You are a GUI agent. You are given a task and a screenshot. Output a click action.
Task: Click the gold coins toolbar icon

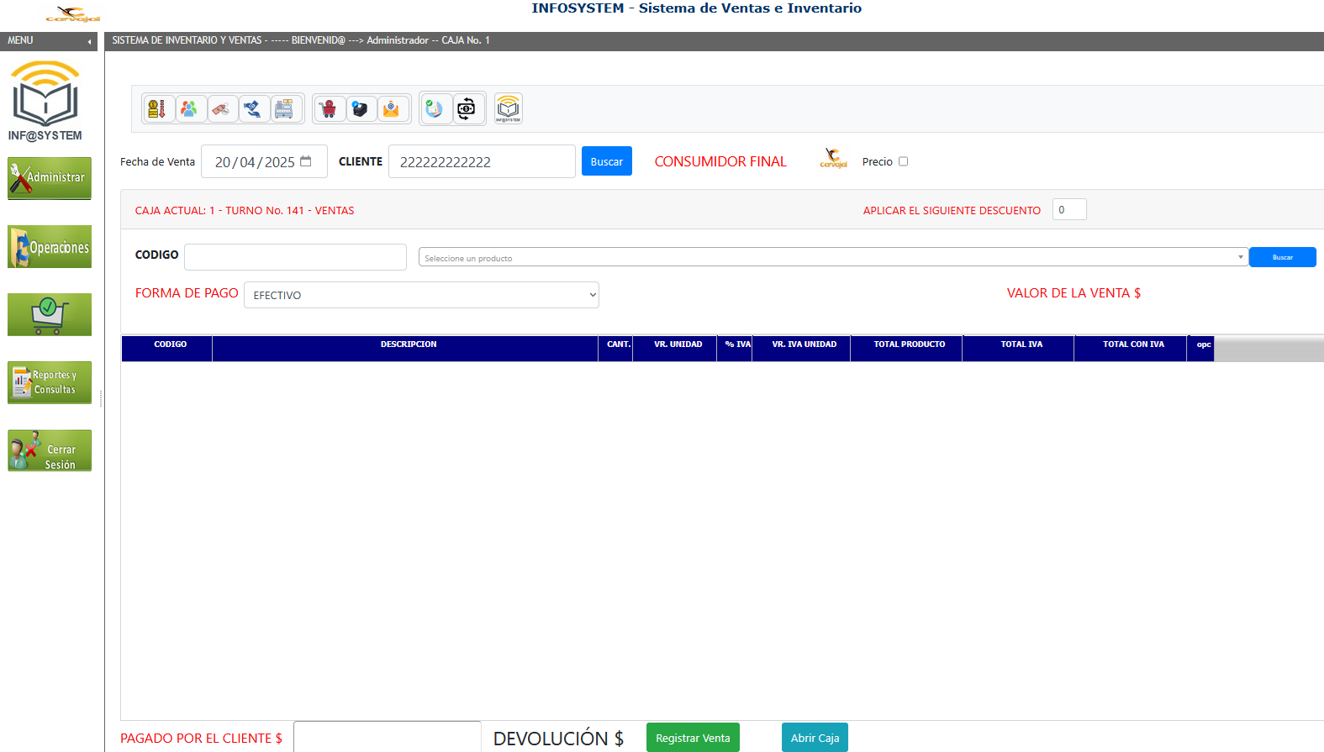pyautogui.click(x=157, y=109)
